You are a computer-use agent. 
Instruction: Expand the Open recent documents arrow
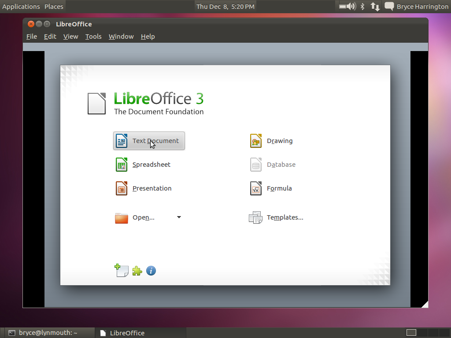(x=179, y=217)
